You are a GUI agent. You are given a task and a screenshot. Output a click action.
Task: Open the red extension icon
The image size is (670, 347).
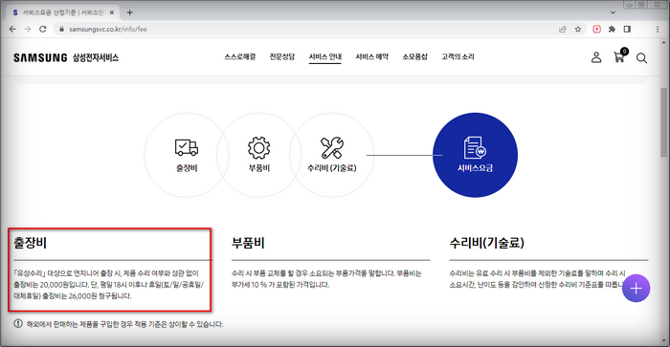(x=597, y=29)
